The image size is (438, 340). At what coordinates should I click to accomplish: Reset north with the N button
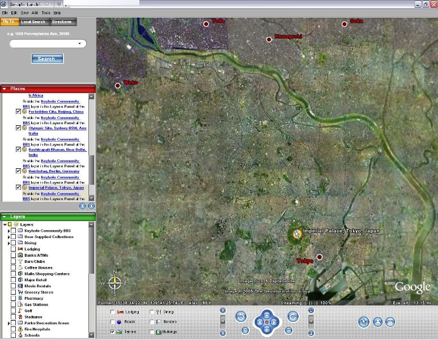pyautogui.click(x=245, y=330)
